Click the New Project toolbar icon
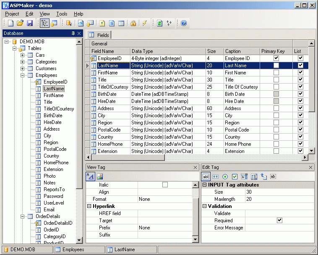Viewport: 318px width, 255px height. [x=10, y=24]
